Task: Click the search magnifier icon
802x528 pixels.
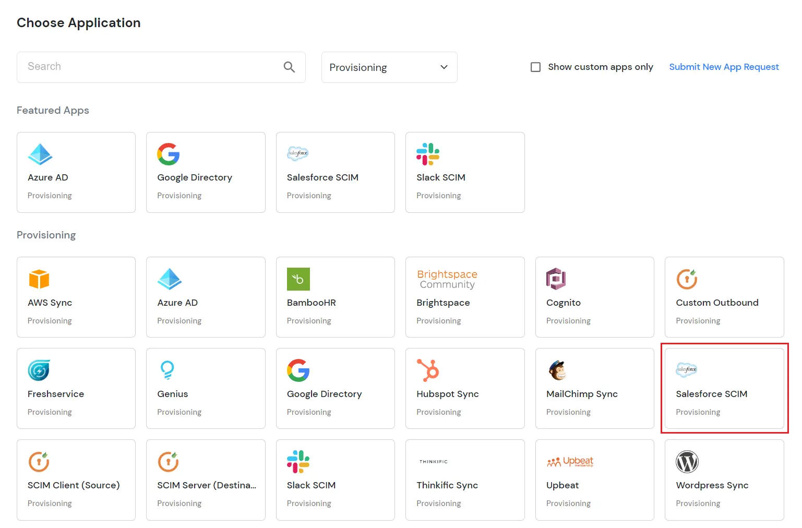Action: point(290,67)
